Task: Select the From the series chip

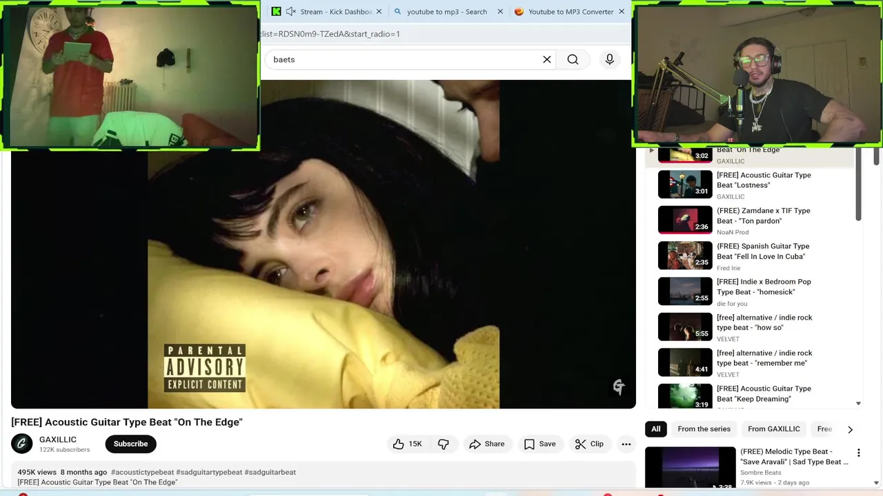Action: pyautogui.click(x=704, y=429)
